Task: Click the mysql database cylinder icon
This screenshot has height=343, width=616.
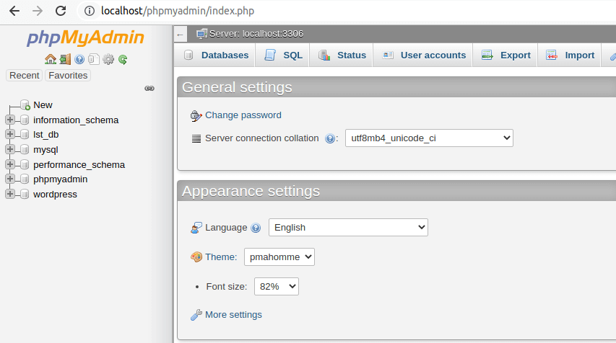Action: point(25,149)
